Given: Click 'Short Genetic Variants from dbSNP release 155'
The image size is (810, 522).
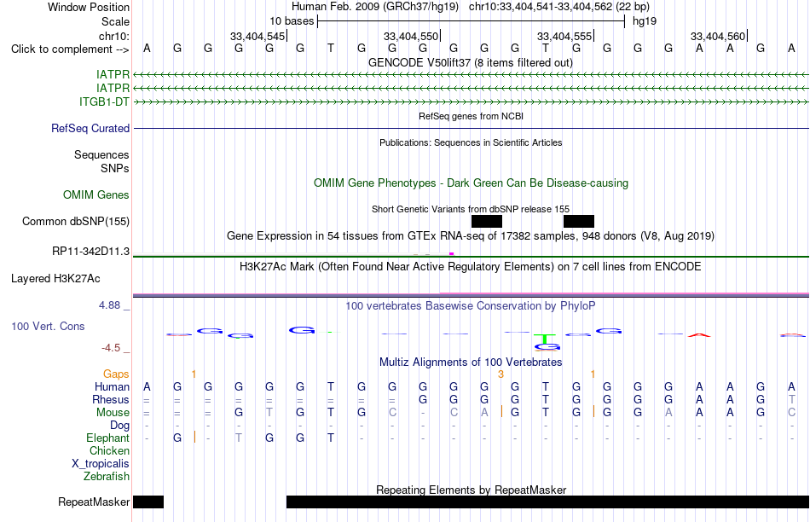Looking at the screenshot, I should point(471,209).
